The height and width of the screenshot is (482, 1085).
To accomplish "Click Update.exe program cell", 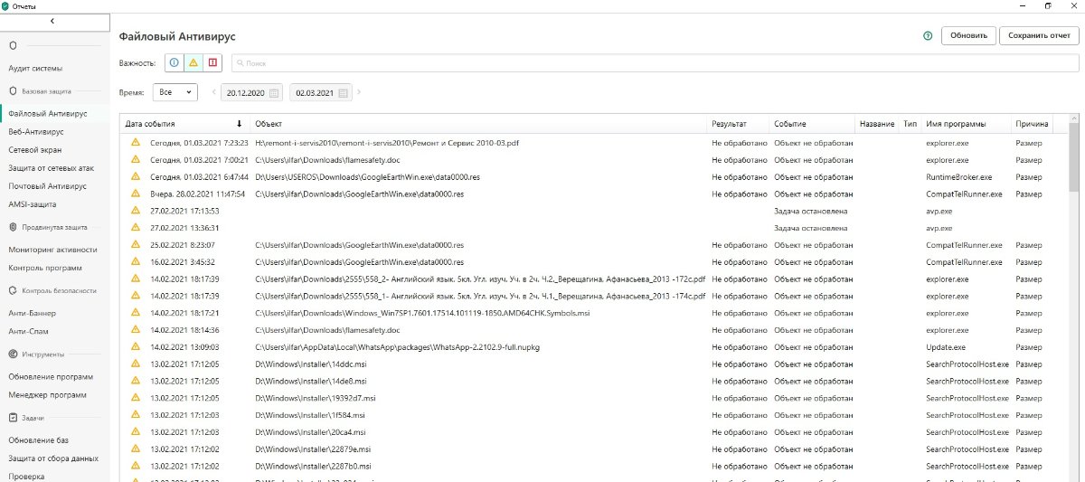I will click(946, 346).
